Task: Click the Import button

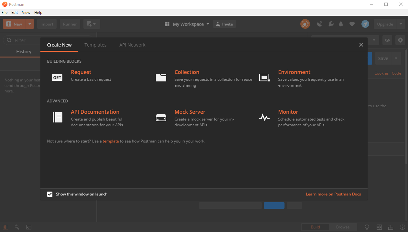Action: point(47,24)
